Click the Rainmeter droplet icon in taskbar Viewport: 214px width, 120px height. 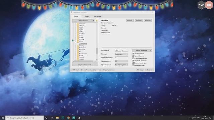pyautogui.click(x=79, y=118)
